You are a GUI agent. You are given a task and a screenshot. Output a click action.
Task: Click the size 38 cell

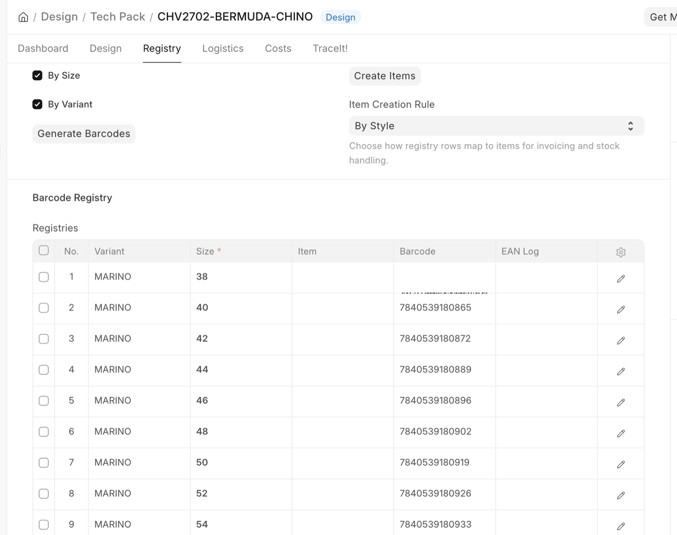click(241, 277)
